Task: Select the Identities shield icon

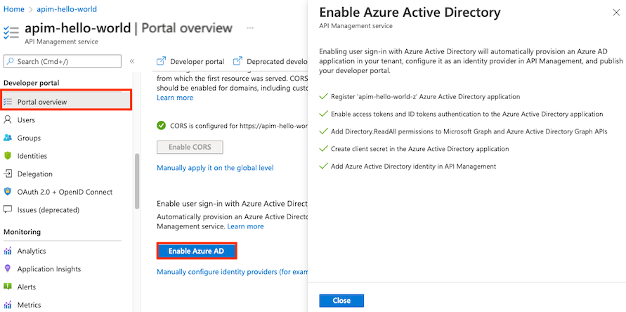Action: click(8, 156)
